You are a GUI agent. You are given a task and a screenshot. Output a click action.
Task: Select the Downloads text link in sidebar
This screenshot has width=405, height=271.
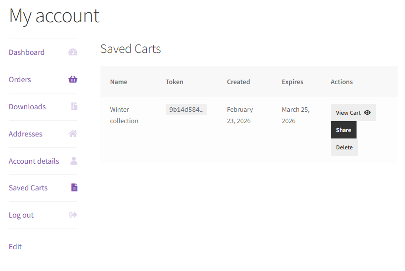tap(27, 107)
